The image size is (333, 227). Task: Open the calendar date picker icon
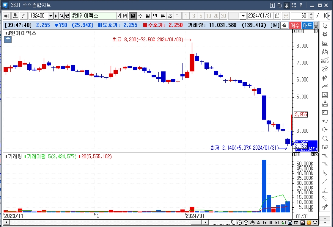click(277, 16)
